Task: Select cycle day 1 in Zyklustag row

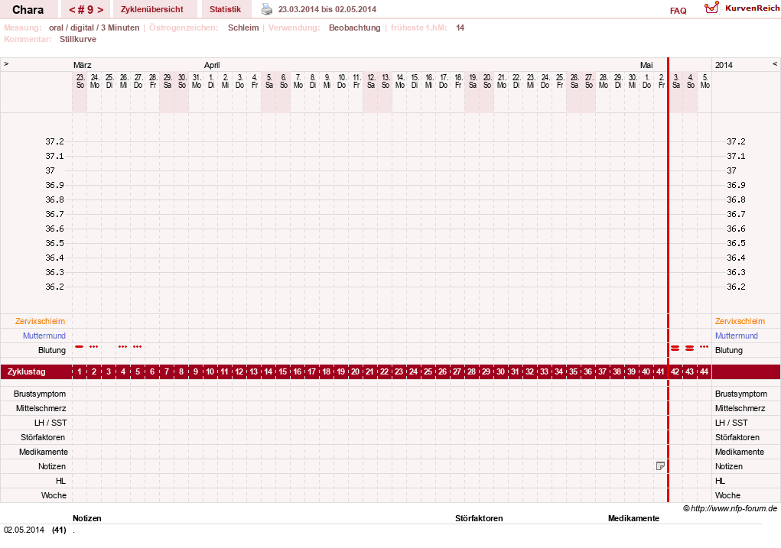Action: tap(80, 371)
